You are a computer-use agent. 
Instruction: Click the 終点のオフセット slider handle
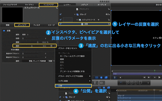(x=23, y=57)
